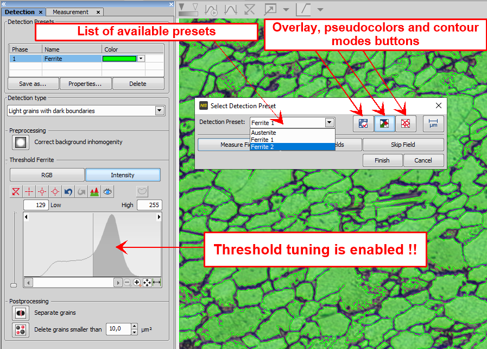Select the red-green histogram peaks icon
This screenshot has width=487, height=349.
click(x=94, y=191)
